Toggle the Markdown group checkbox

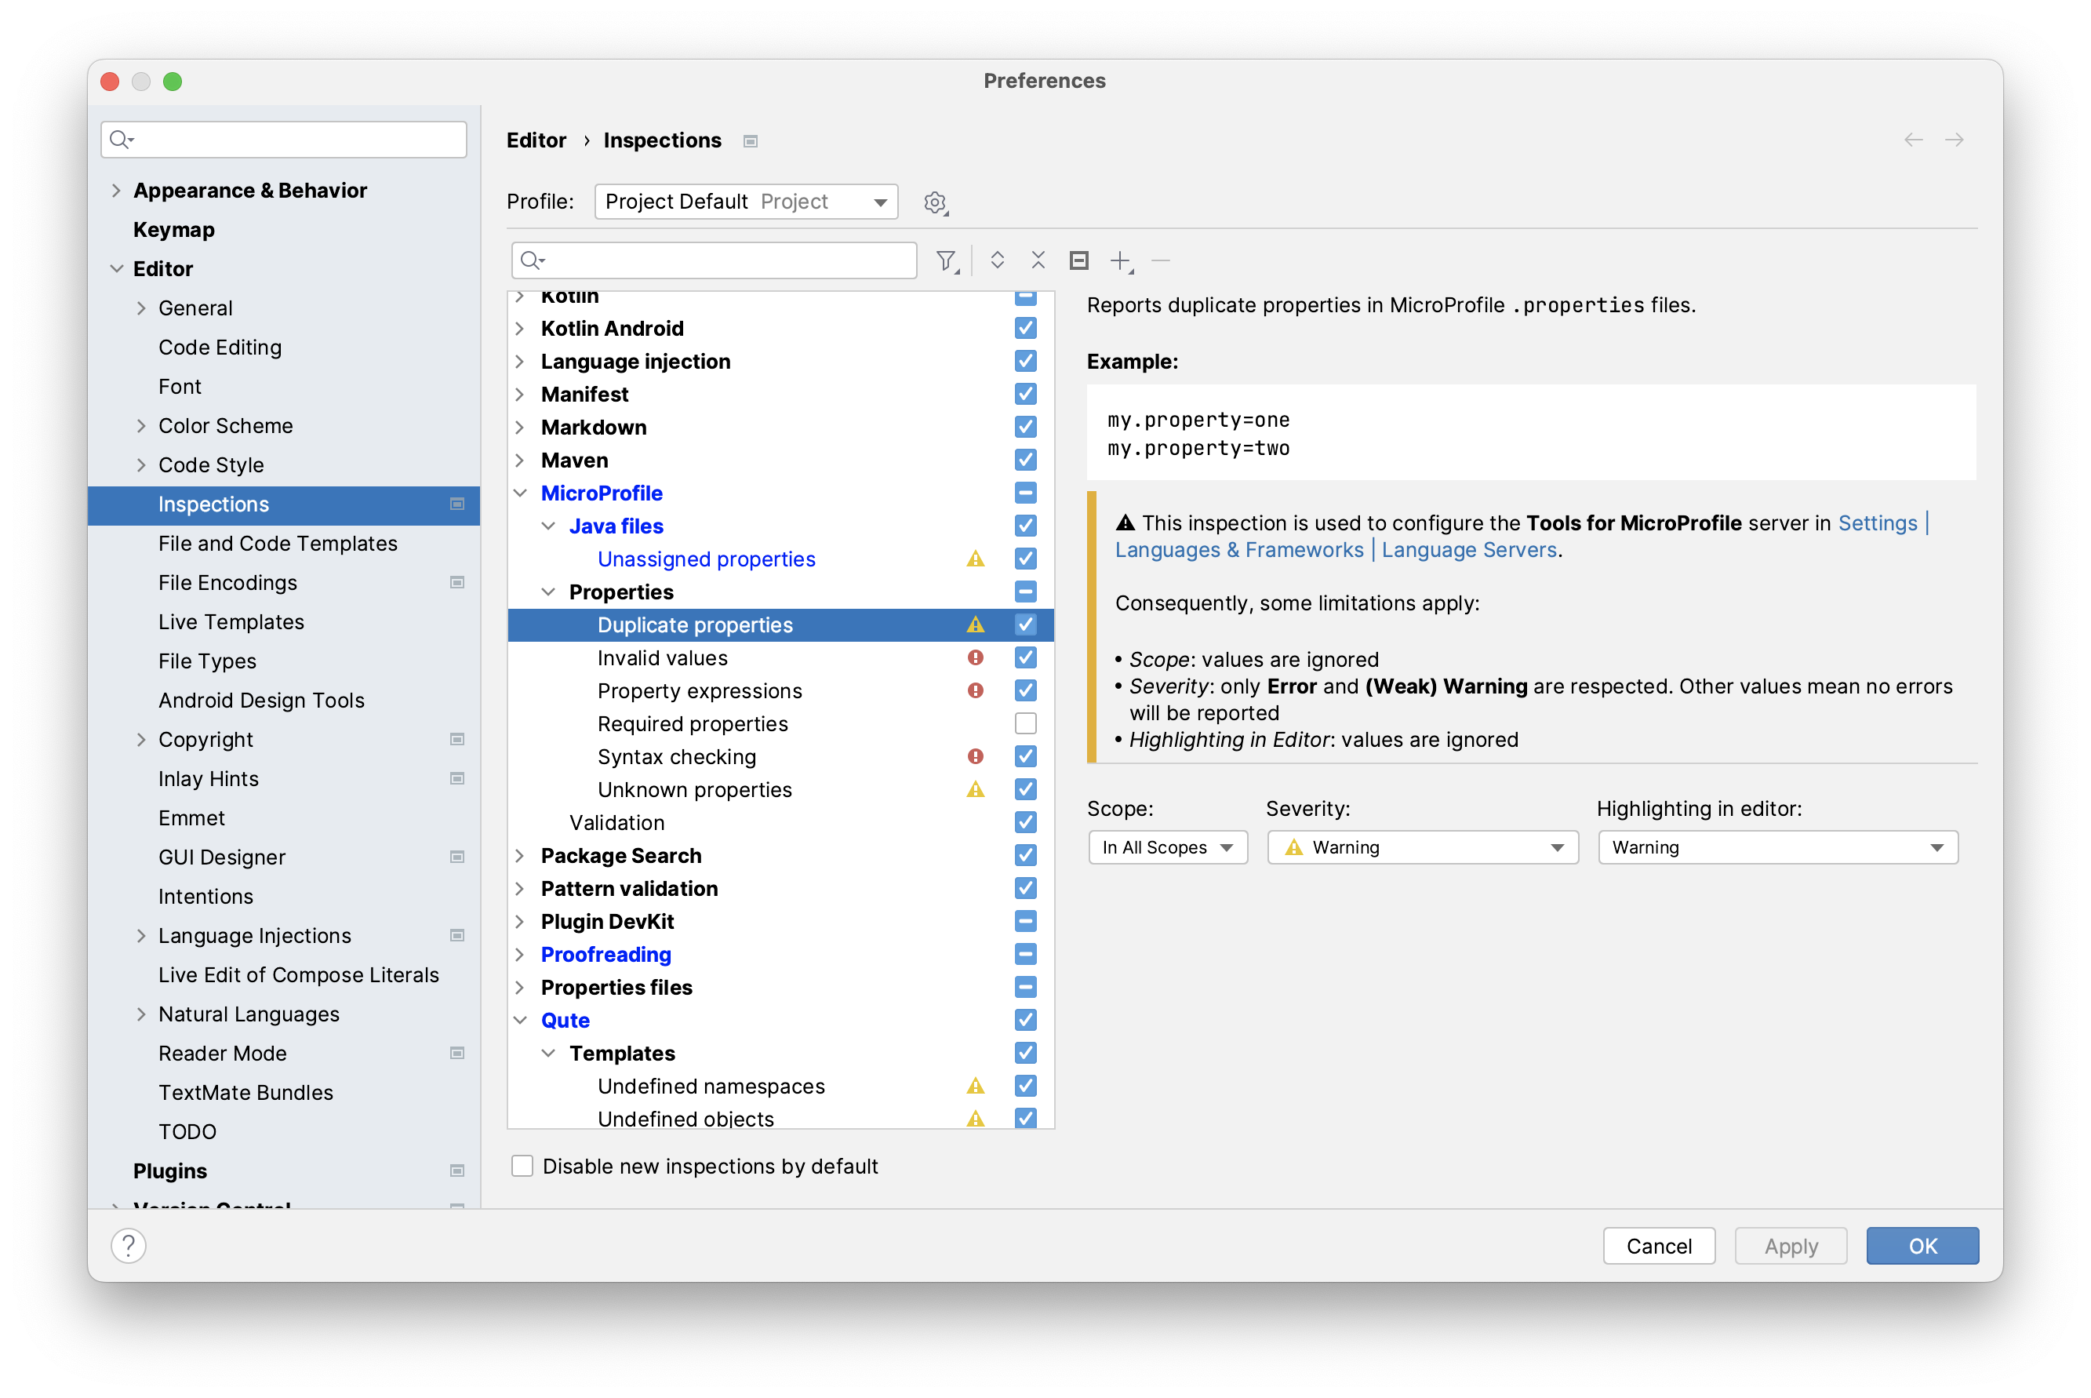click(x=1025, y=427)
